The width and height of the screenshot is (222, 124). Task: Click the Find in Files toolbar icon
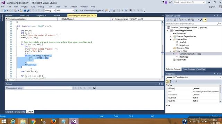point(106,11)
